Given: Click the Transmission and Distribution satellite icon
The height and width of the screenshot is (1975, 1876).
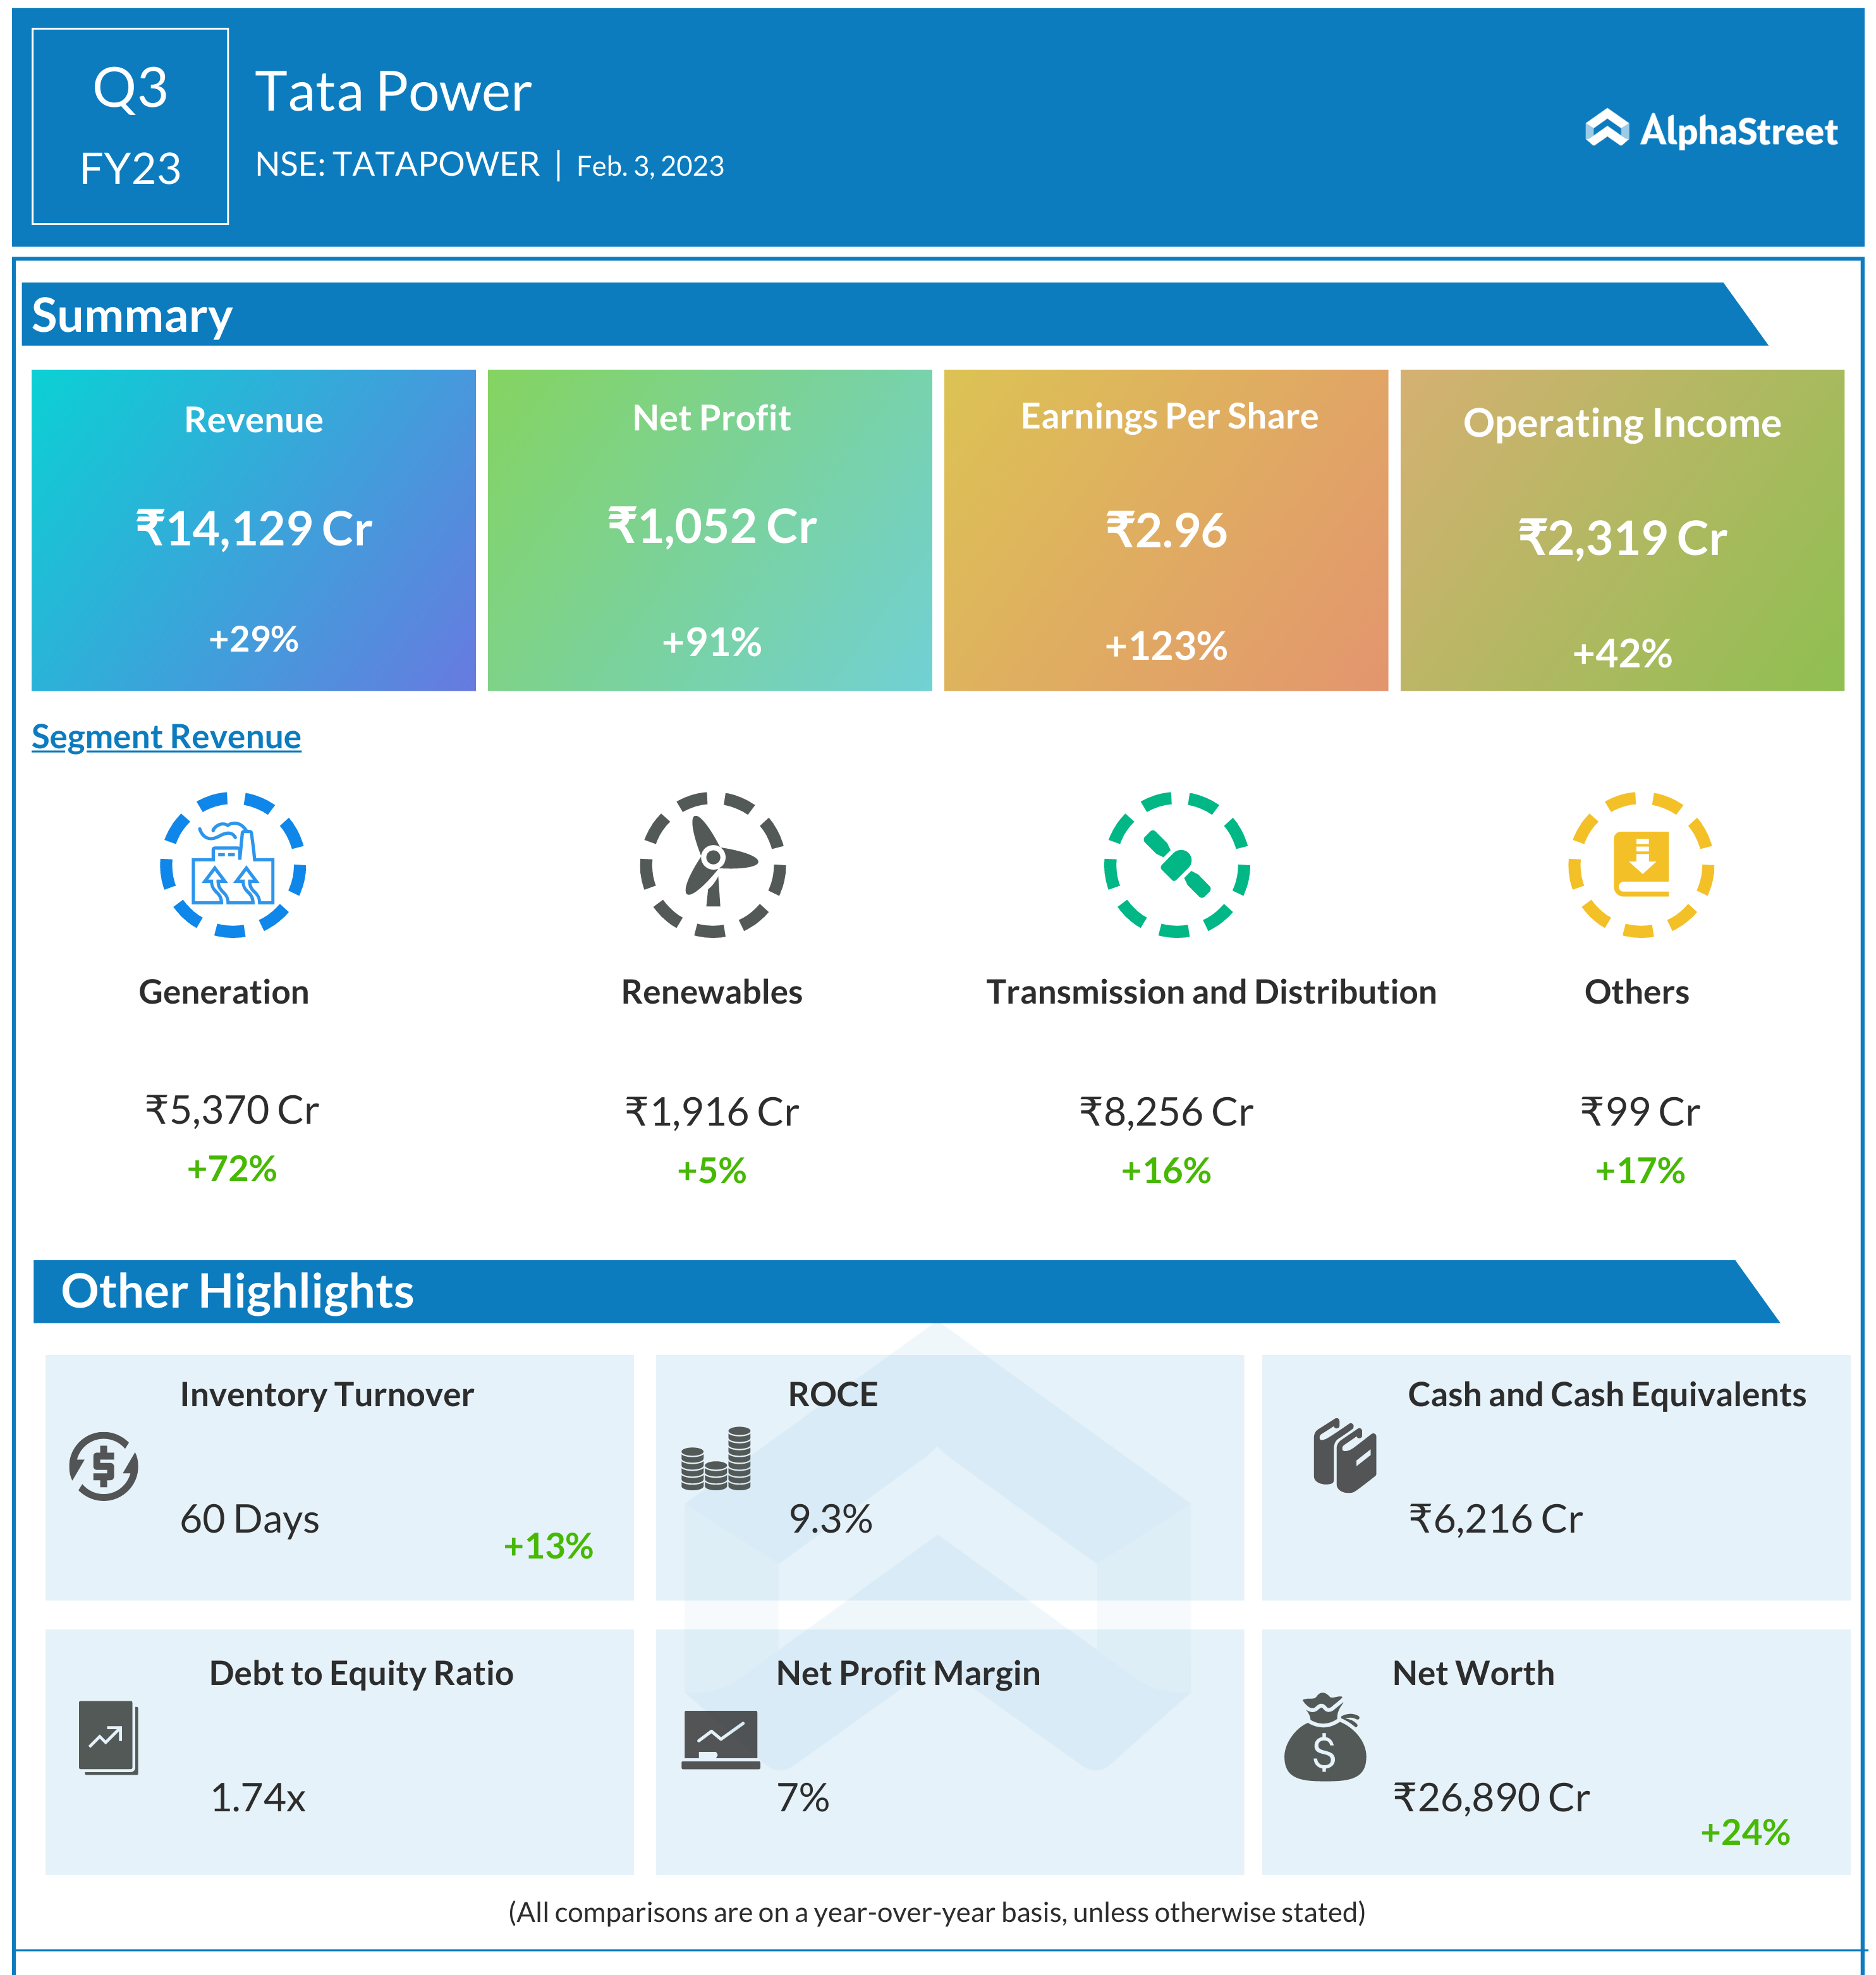Looking at the screenshot, I should click(x=1176, y=865).
